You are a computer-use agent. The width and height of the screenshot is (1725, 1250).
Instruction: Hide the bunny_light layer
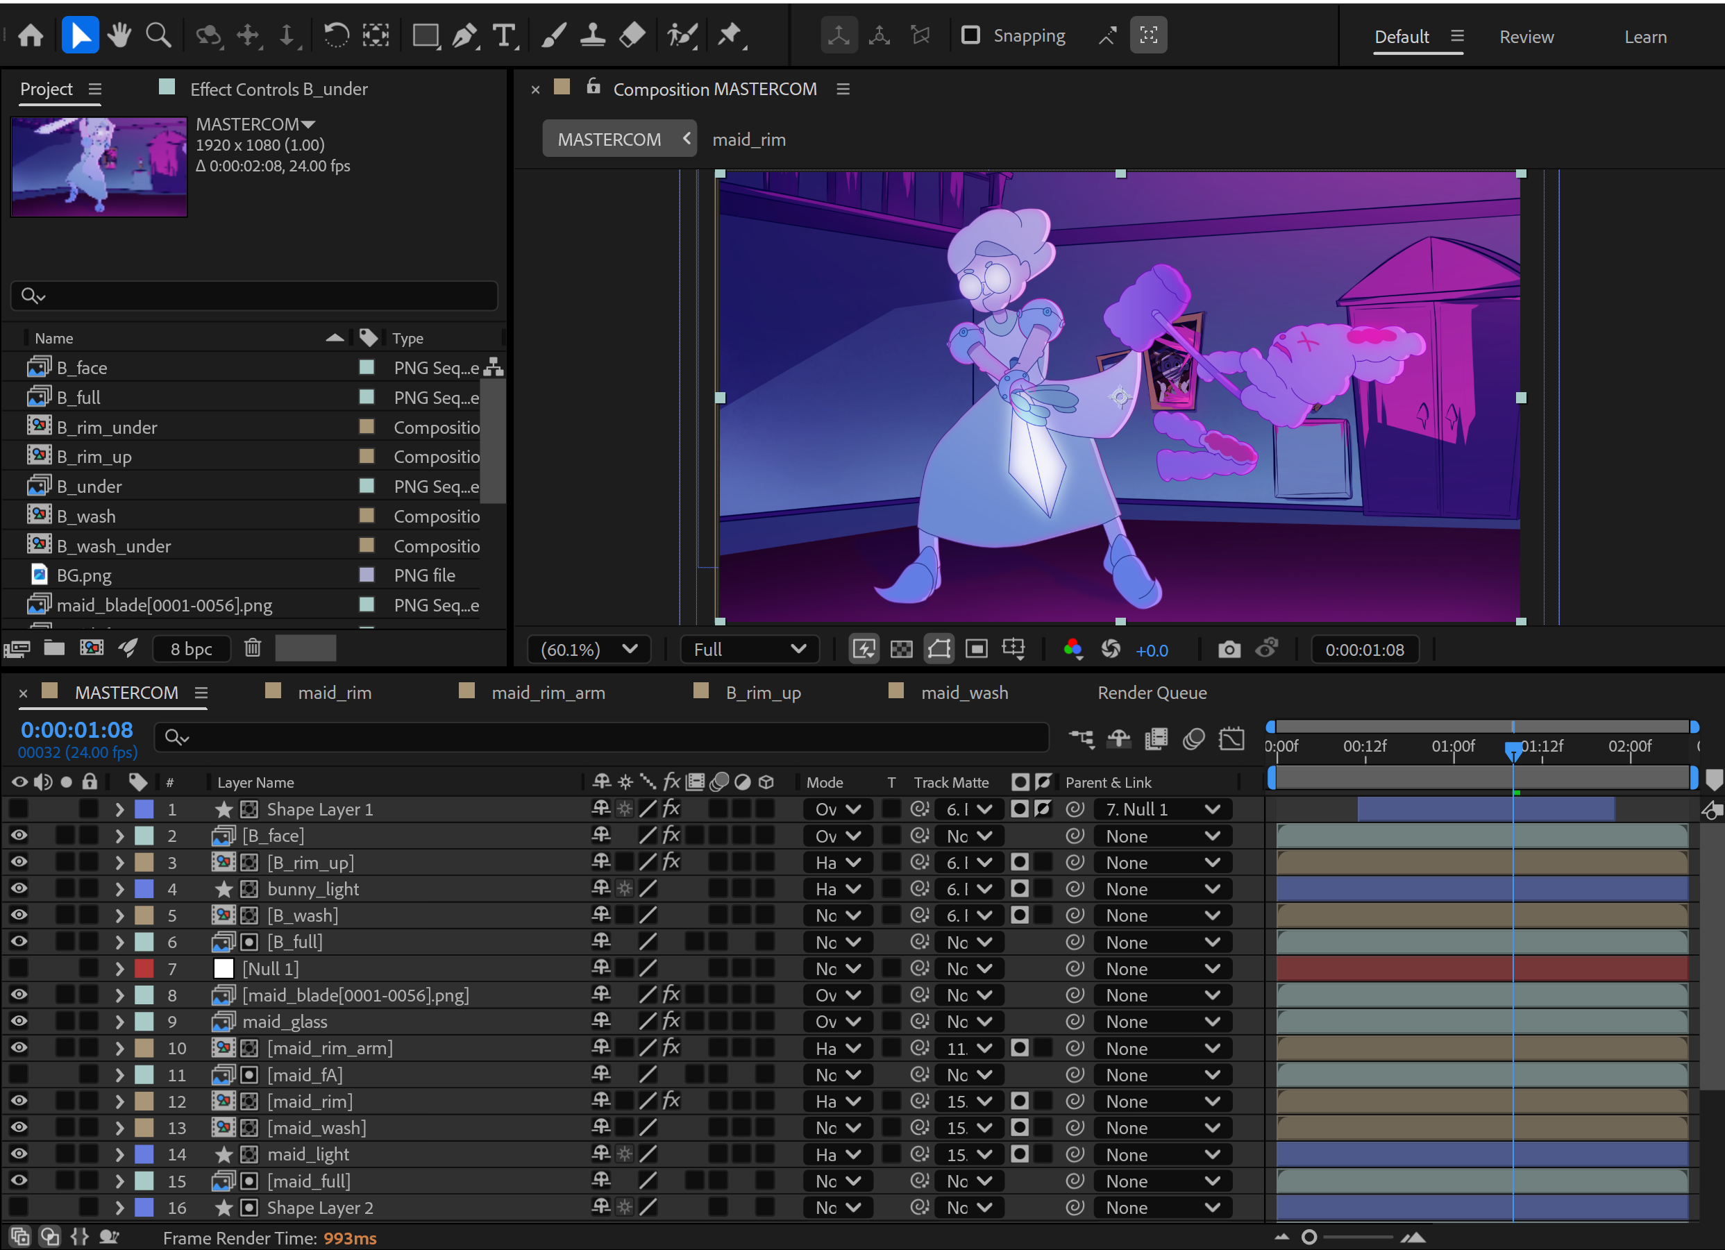tap(19, 889)
